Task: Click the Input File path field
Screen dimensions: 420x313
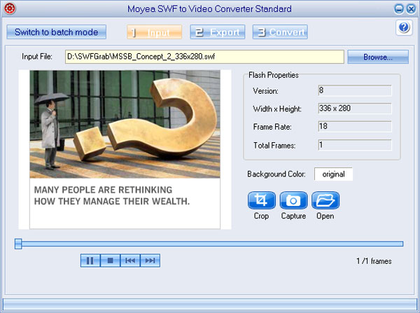Action: [x=204, y=57]
